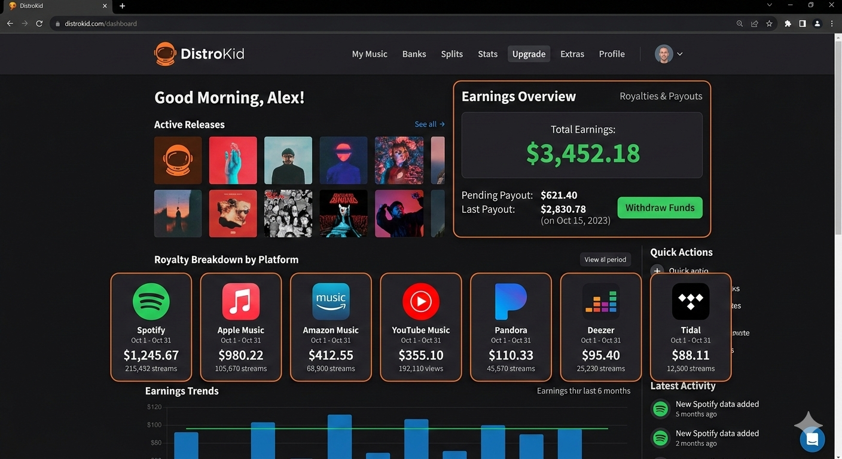Select the Tidal logo icon
The height and width of the screenshot is (459, 842).
click(691, 302)
